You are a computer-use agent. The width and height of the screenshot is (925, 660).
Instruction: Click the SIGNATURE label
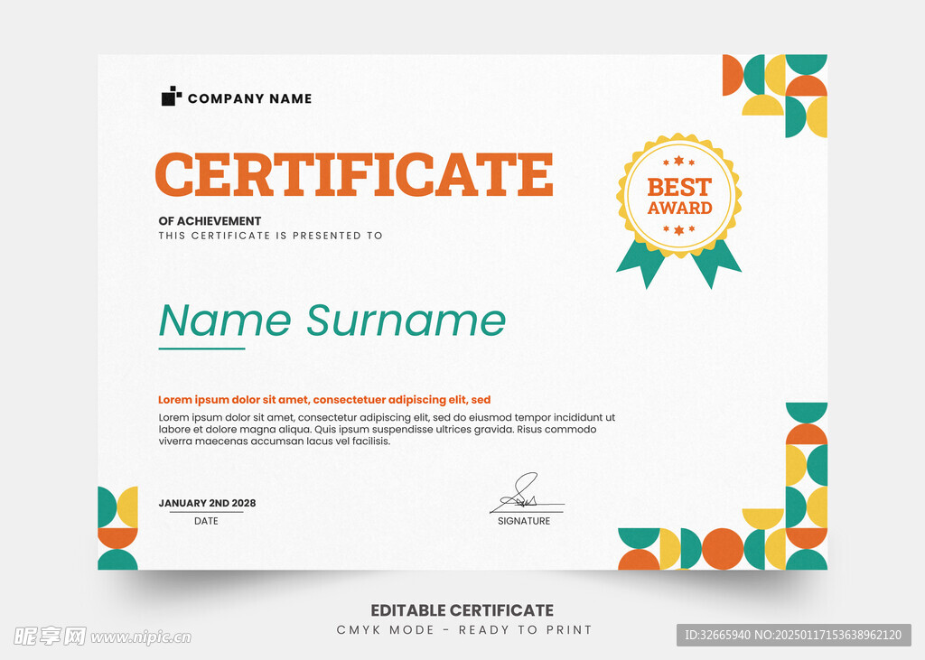point(524,521)
